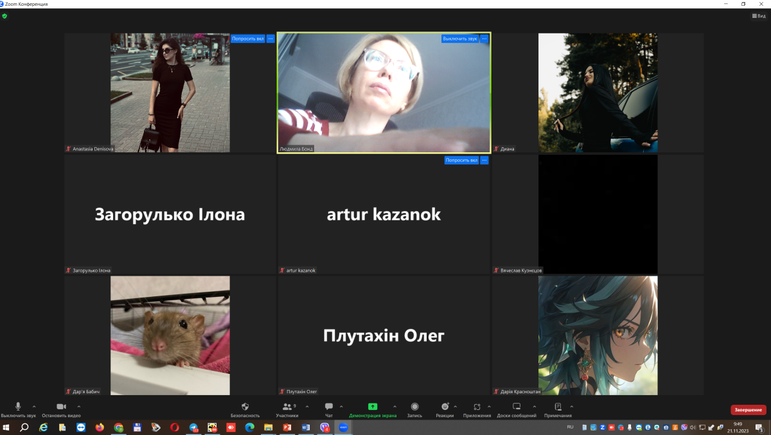Open more options on Людмила Бонд tile
771x435 pixels.
(484, 39)
